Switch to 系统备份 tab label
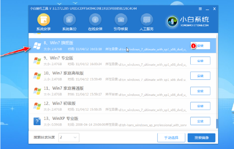This screenshot has width=234, height=149. (x=69, y=29)
